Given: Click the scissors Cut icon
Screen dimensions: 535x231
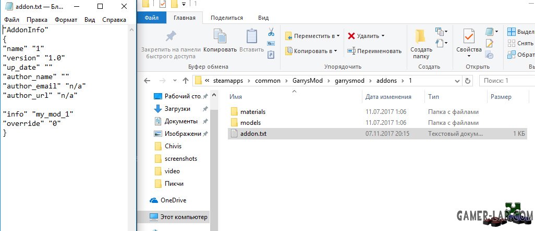Looking at the screenshot, I should (x=271, y=32).
